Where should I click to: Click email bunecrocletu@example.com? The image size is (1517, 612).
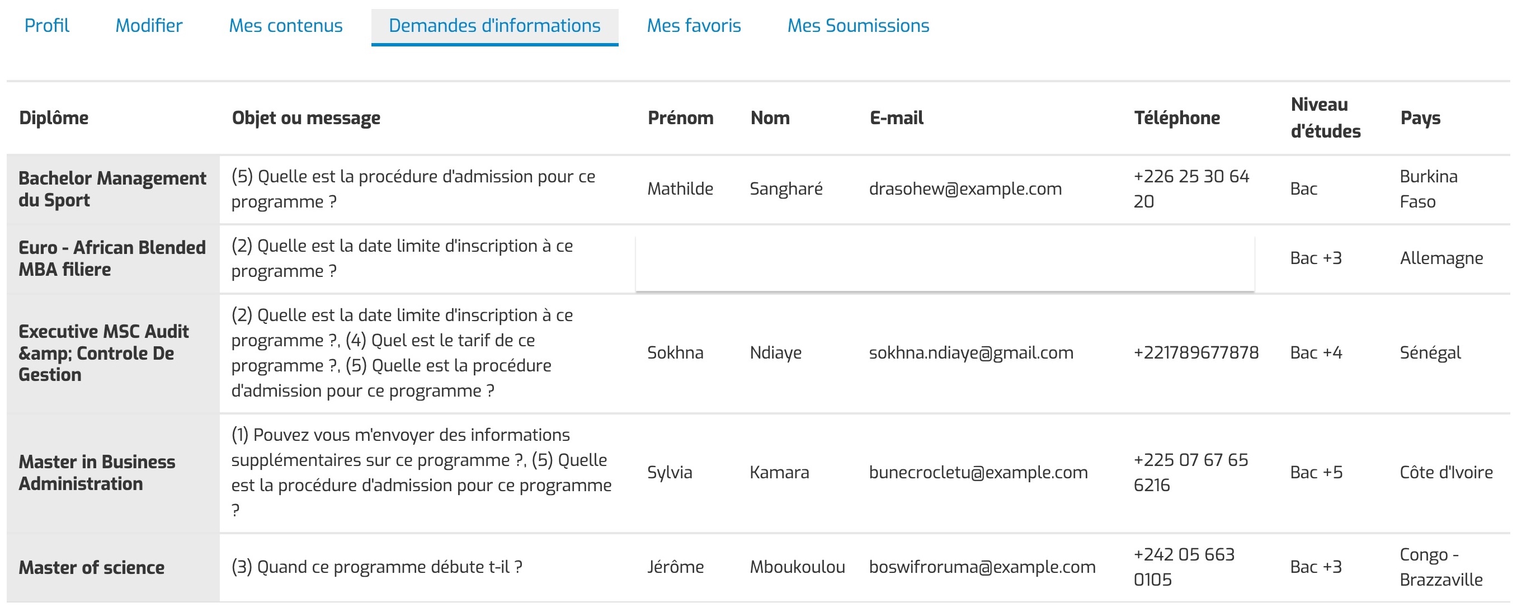(978, 472)
